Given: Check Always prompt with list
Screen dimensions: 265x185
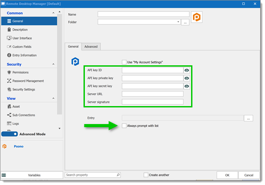Looking at the screenshot, I should [x=124, y=126].
